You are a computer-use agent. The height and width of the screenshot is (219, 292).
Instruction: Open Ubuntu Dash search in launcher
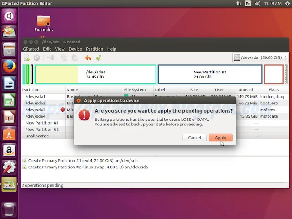tap(9, 16)
